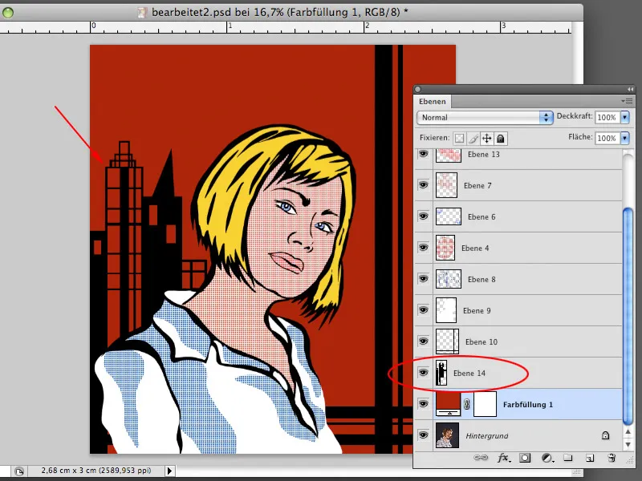The width and height of the screenshot is (642, 481).
Task: Select layer name "Farbfüllung 1"
Action: point(528,405)
